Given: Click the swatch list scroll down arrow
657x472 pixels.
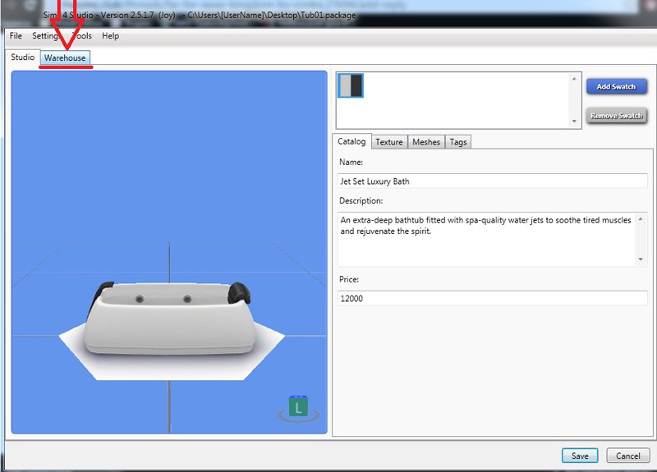Looking at the screenshot, I should 574,121.
